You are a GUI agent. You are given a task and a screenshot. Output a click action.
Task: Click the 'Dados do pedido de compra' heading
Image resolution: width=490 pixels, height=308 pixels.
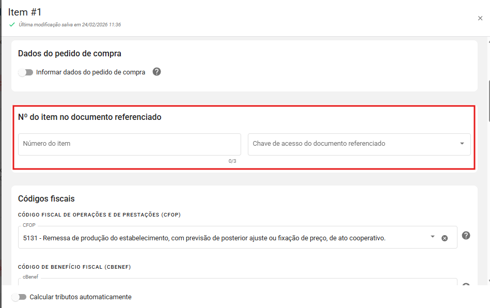(70, 53)
